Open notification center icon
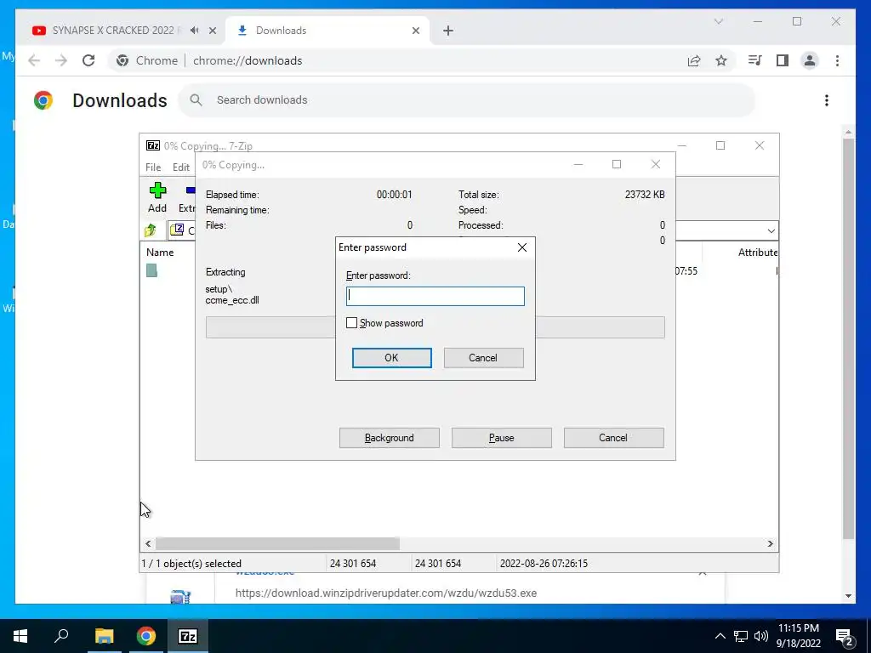Viewport: 871px width, 653px height. [x=844, y=636]
